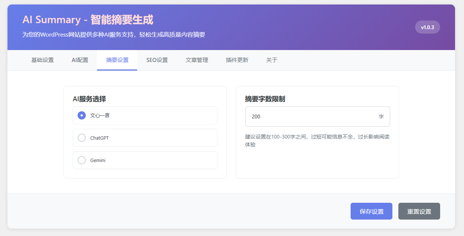Stay on the 摘要设置 tab
464x236 pixels.
pos(117,60)
